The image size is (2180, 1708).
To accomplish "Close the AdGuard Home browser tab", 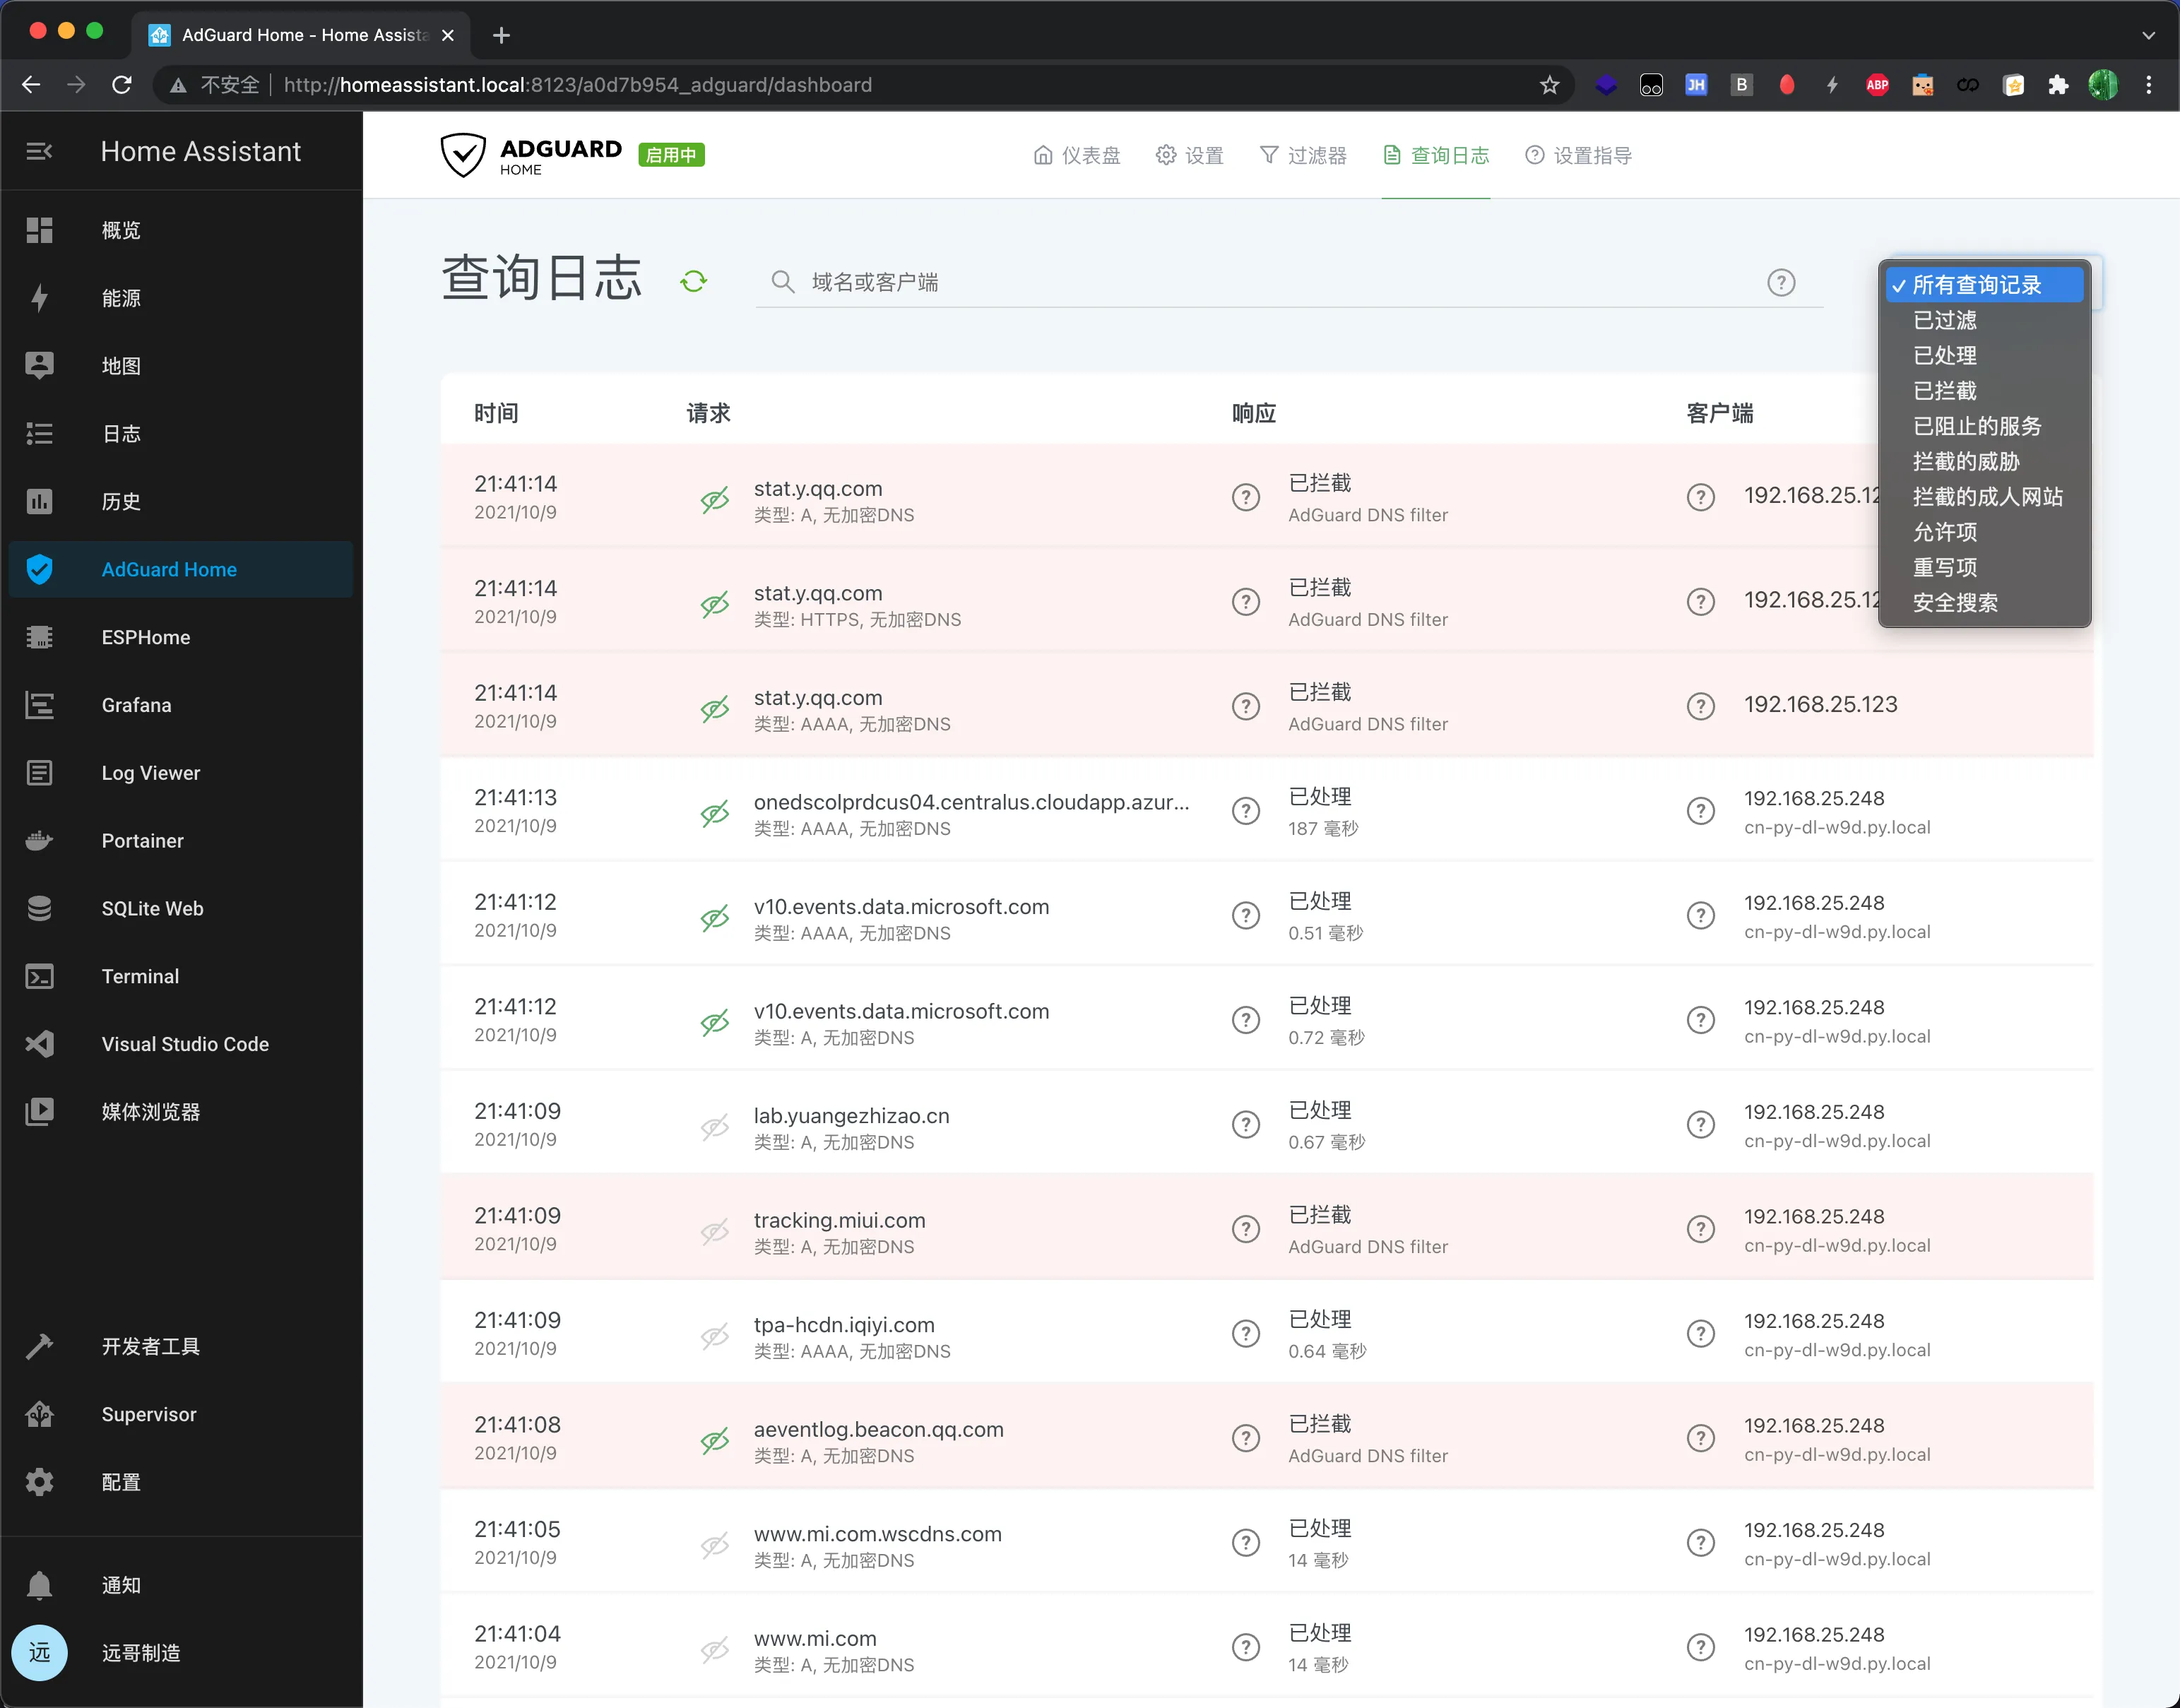I will coord(448,35).
